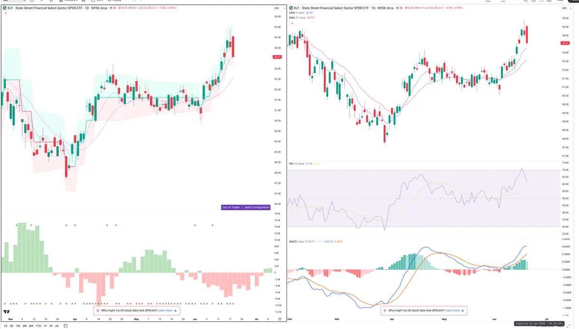Screen dimensions: 579x329
Task: Open TradingView logo in left chart corner
Action: pos(7,312)
